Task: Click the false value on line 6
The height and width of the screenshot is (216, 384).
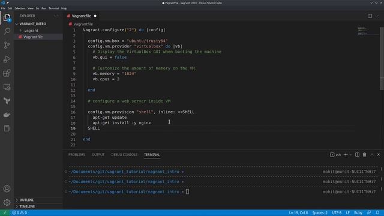Action: tap(121, 58)
